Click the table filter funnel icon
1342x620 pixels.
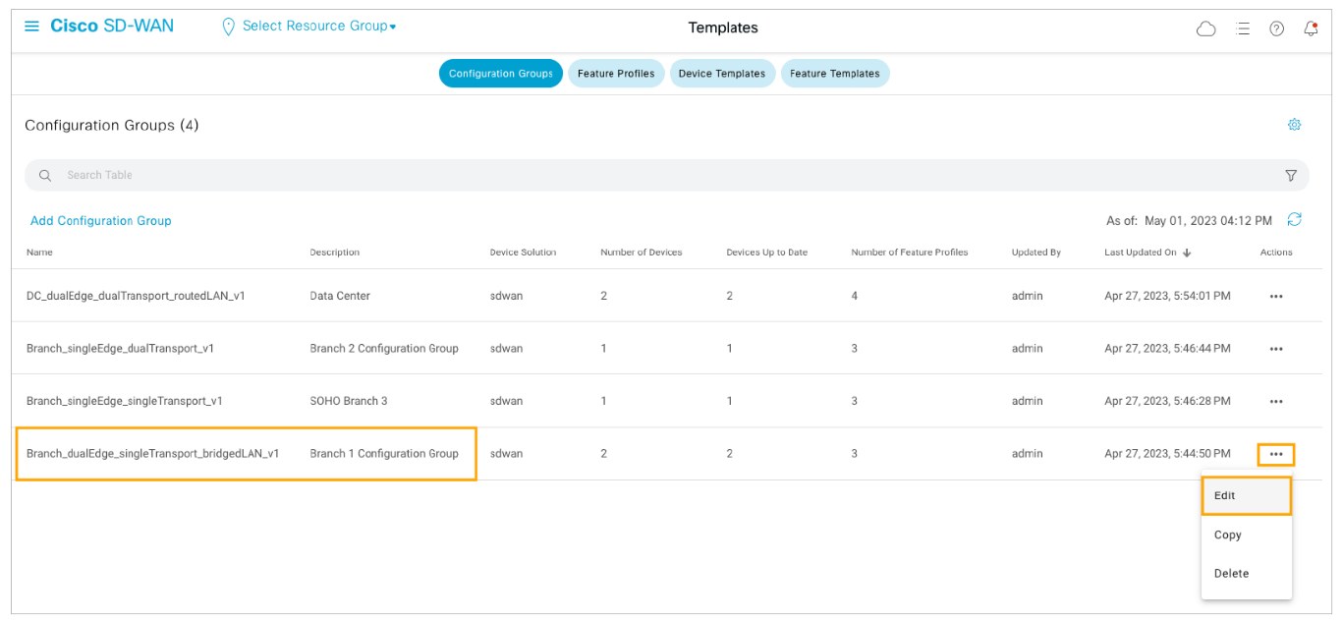point(1291,175)
